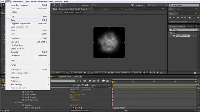Step back one frame in Preview
The width and height of the screenshot is (200, 112).
click(174, 18)
